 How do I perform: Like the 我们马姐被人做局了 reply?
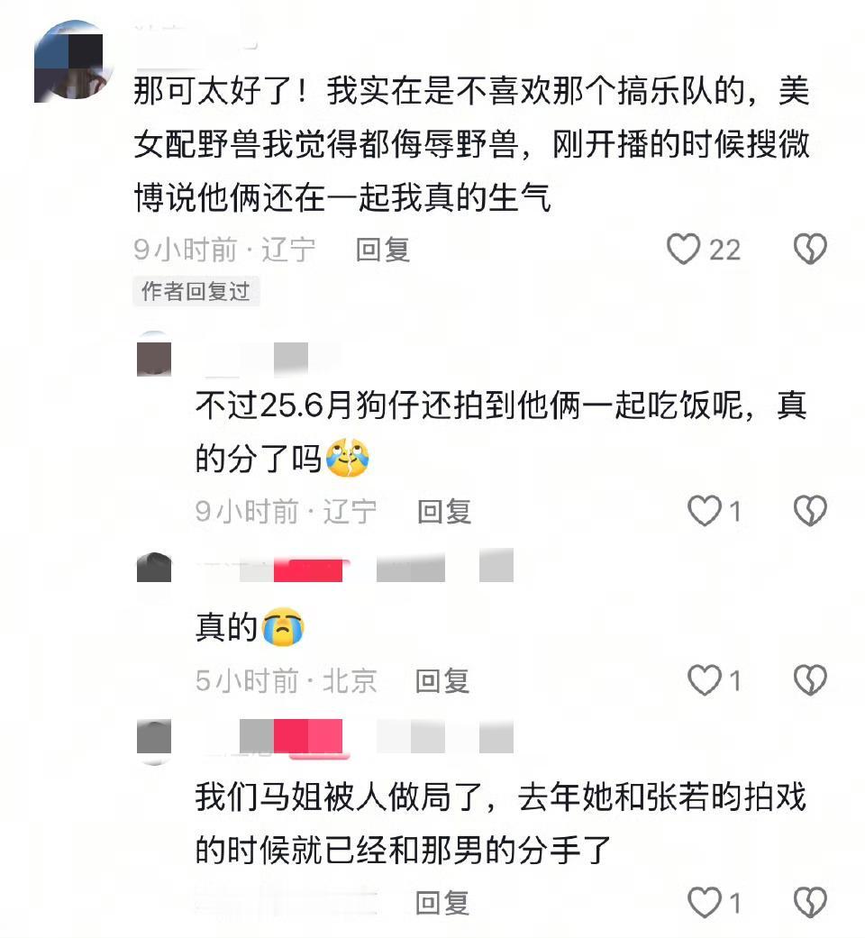point(704,902)
